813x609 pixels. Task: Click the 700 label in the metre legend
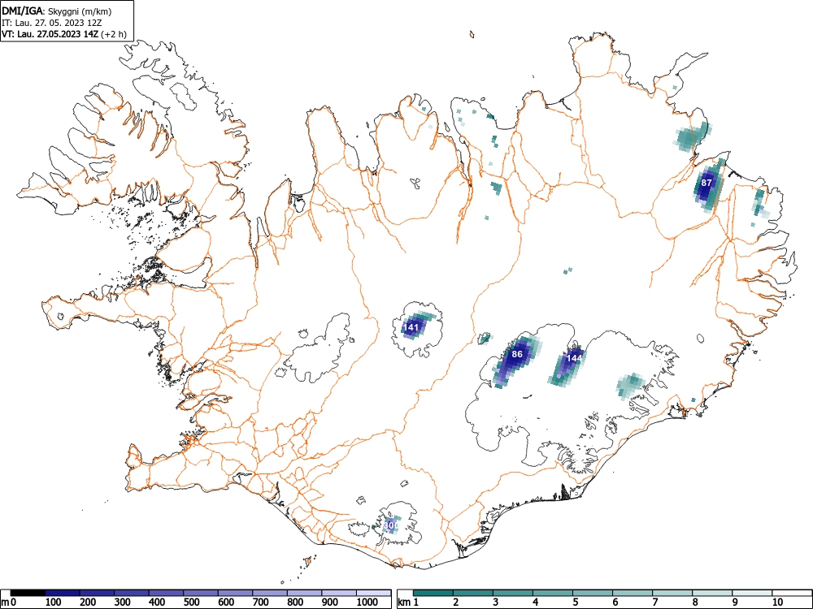(x=260, y=603)
